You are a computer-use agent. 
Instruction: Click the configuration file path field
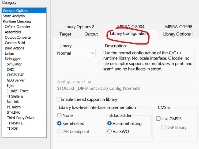pos(120,88)
